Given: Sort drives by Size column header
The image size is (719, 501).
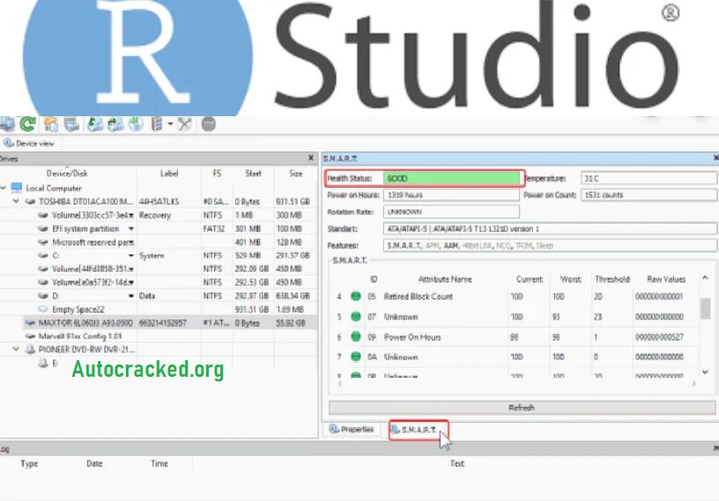Looking at the screenshot, I should (296, 173).
